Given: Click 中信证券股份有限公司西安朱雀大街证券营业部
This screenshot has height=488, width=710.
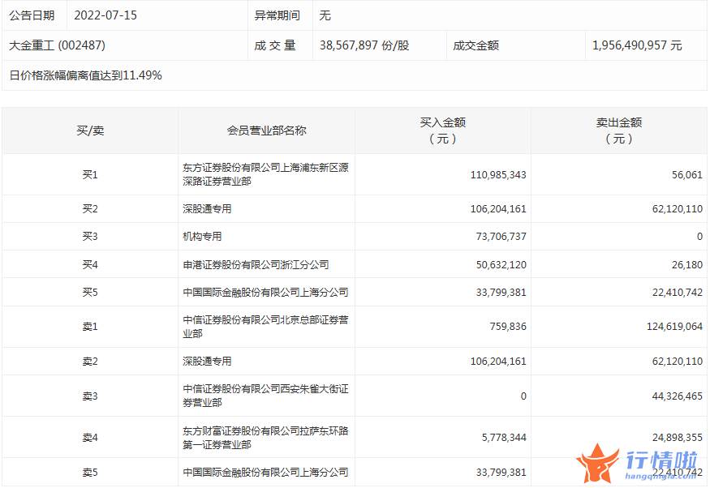Looking at the screenshot, I should pyautogui.click(x=265, y=396).
